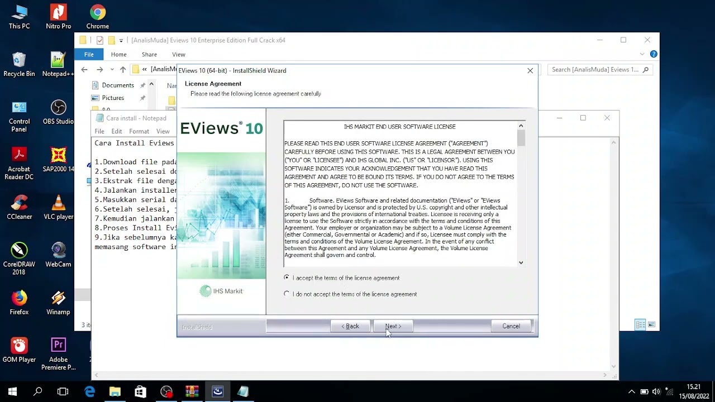This screenshot has height=402, width=715.
Task: Launch Notepad++ desktop shortcut
Action: tap(58, 65)
